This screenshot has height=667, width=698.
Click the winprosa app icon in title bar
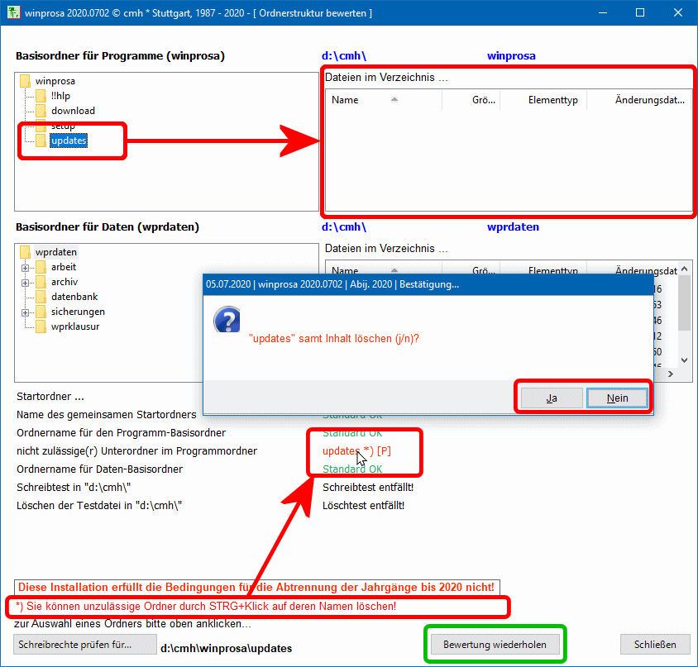pyautogui.click(x=13, y=13)
